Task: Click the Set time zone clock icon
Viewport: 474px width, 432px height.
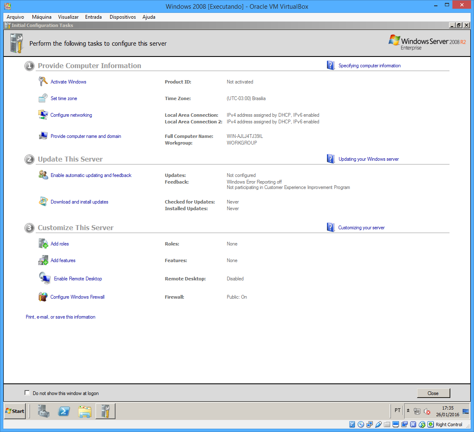Action: pos(43,98)
